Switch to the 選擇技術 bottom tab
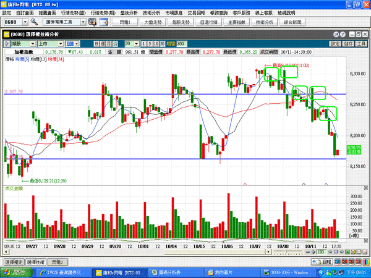This screenshot has width=371, height=278. pyautogui.click(x=35, y=262)
